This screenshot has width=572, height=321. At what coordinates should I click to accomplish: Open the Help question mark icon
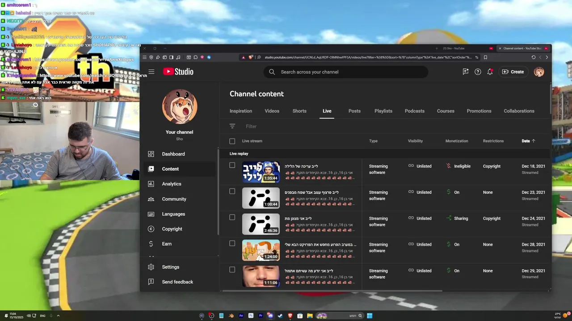[x=478, y=72]
